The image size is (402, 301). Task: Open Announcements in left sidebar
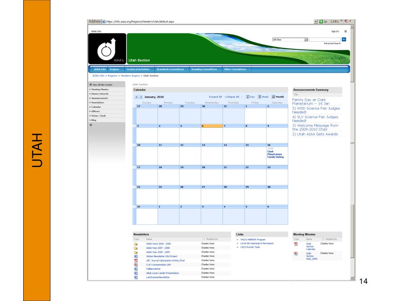99,98
